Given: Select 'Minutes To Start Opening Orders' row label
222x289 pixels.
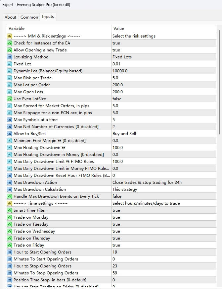Looking at the screenshot, I should point(46,259).
